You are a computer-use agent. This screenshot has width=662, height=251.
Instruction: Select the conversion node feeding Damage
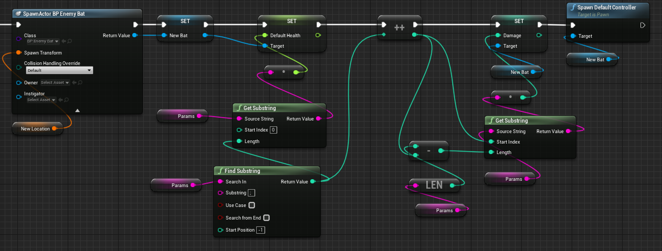(510, 97)
